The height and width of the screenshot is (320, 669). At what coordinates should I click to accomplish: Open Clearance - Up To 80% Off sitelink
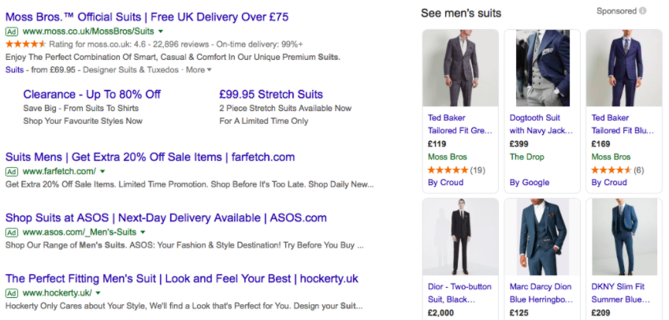coord(92,95)
